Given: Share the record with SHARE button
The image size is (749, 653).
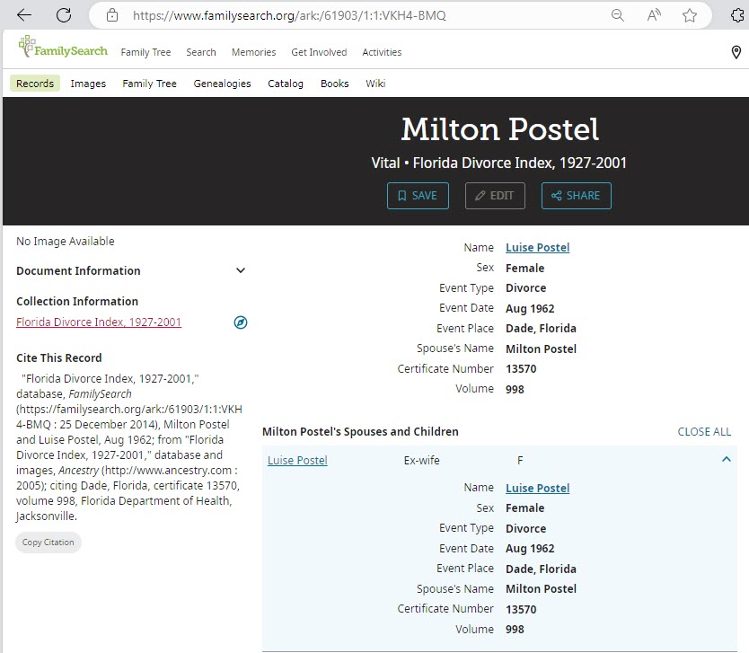Looking at the screenshot, I should click(x=576, y=196).
